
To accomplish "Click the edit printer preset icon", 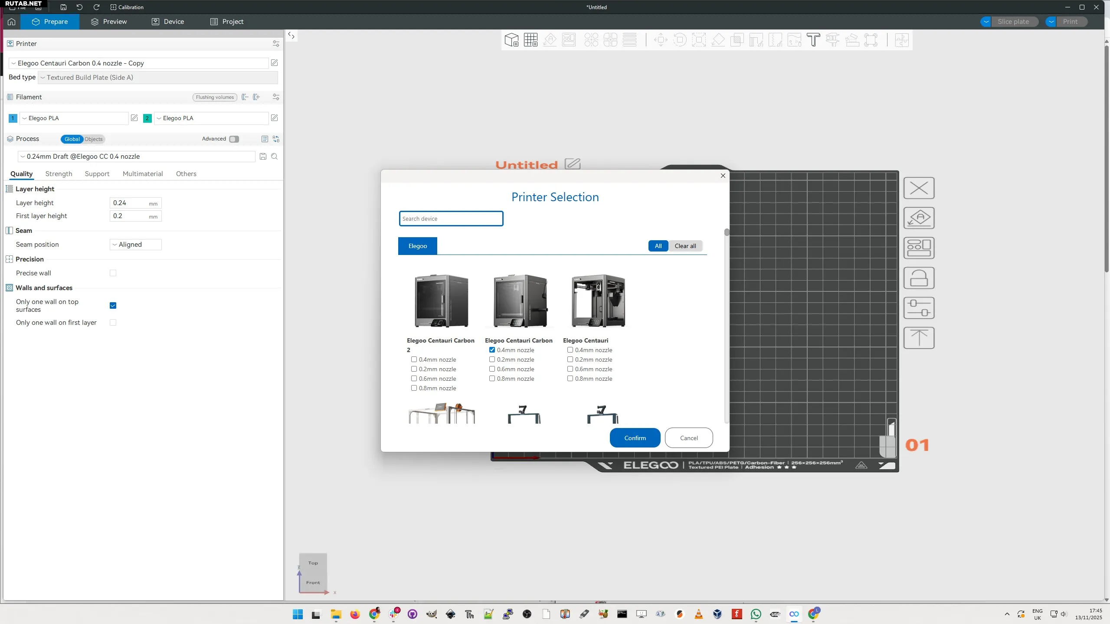I will [274, 63].
